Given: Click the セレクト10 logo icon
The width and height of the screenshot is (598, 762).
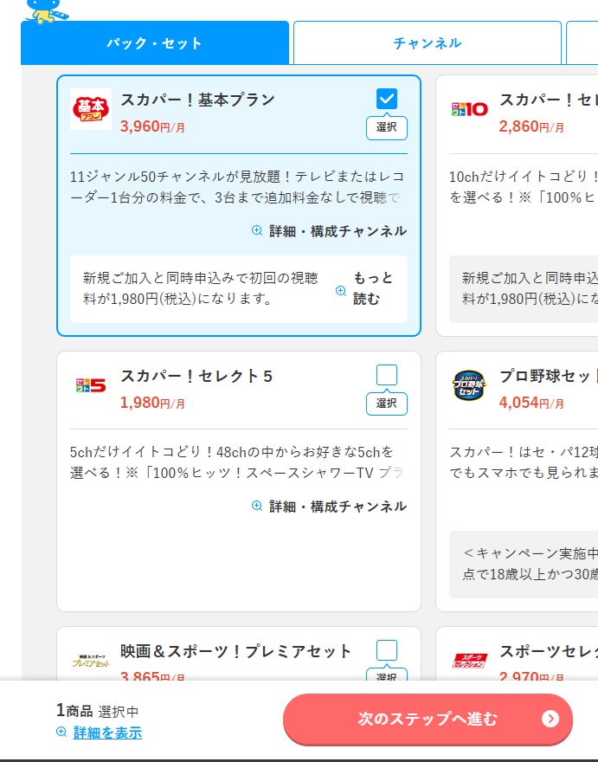Looking at the screenshot, I should point(469,109).
